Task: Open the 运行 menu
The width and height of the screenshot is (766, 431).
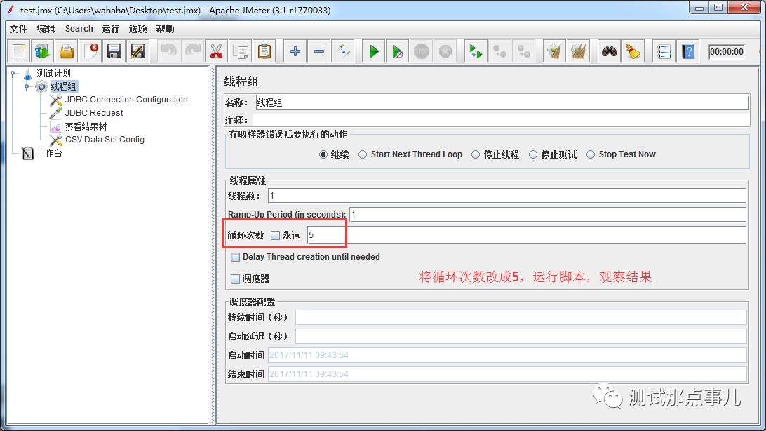Action: [110, 29]
